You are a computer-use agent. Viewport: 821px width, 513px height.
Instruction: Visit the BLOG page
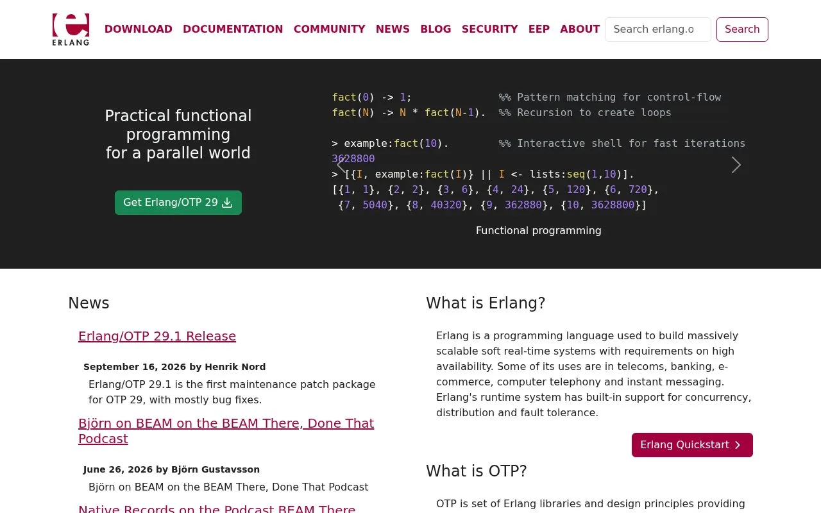tap(436, 29)
